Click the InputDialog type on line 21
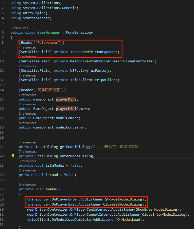 pos(46,147)
